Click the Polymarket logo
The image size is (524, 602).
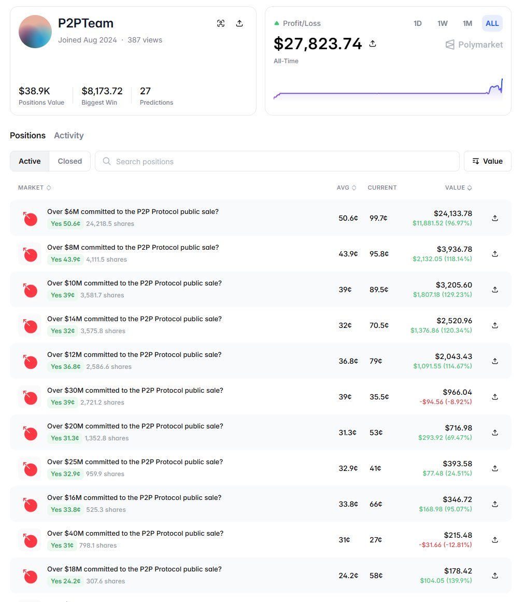[474, 45]
